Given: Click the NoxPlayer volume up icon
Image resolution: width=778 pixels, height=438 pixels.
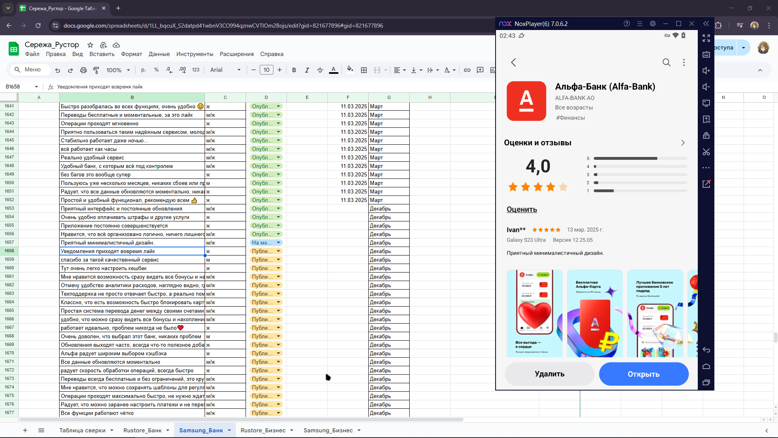Looking at the screenshot, I should pyautogui.click(x=706, y=71).
